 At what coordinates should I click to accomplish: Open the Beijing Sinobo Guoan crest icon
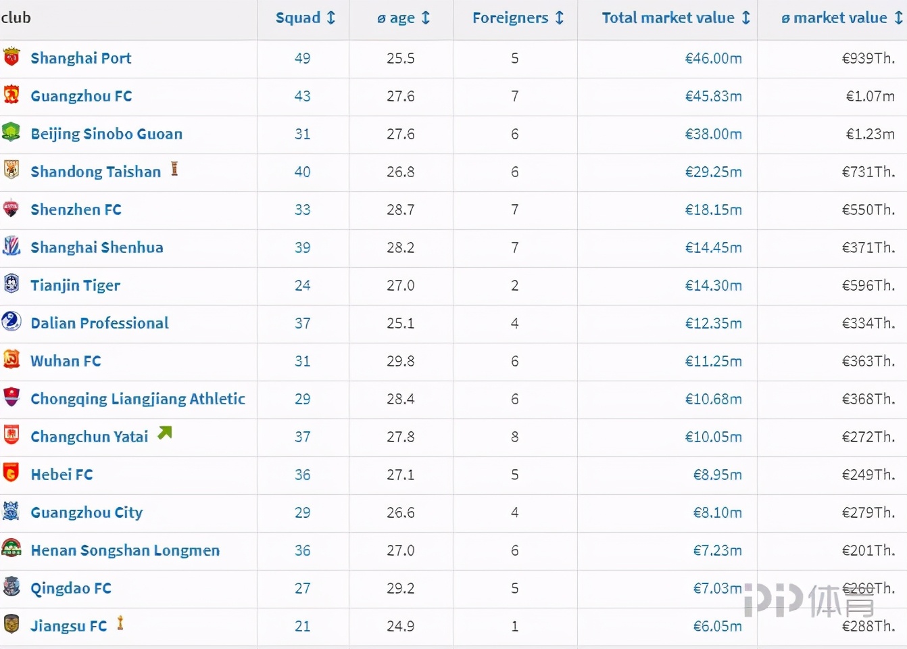pos(11,132)
